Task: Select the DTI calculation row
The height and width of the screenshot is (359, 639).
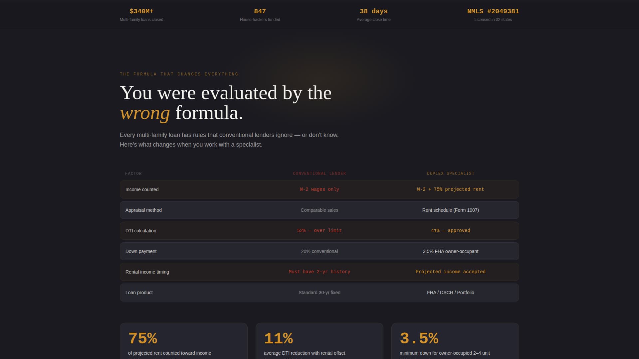Action: coord(319,231)
